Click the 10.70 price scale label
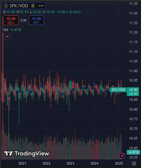 [133, 128]
